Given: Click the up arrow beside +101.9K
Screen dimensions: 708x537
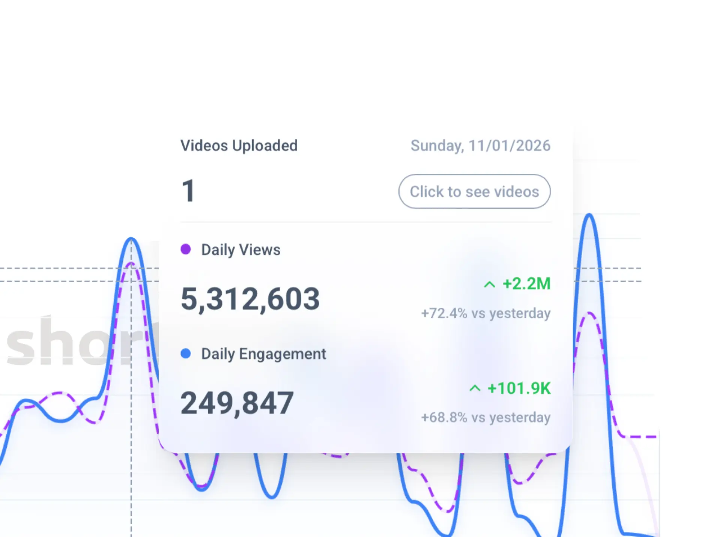Looking at the screenshot, I should [475, 388].
